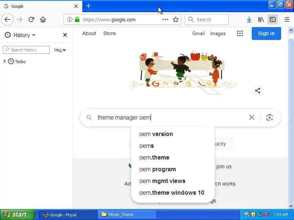The width and height of the screenshot is (294, 220).
Task: Click the forward navigation arrow
Action: [19, 19]
